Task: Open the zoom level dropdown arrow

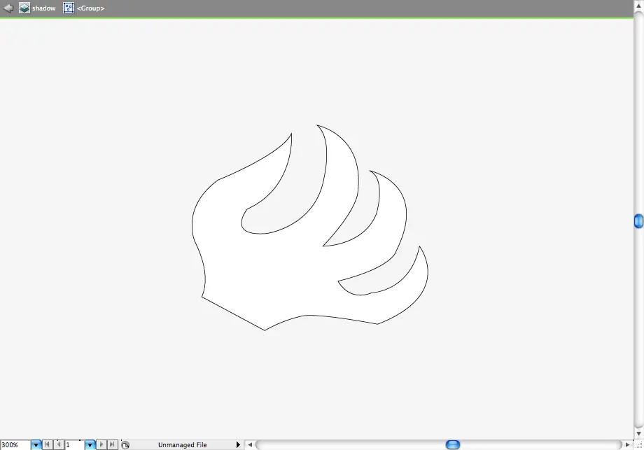Action: pyautogui.click(x=36, y=444)
